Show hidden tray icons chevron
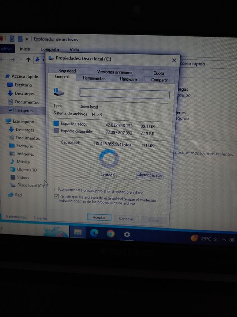Image resolution: width=237 pixels, height=317 pixels. tap(224, 240)
